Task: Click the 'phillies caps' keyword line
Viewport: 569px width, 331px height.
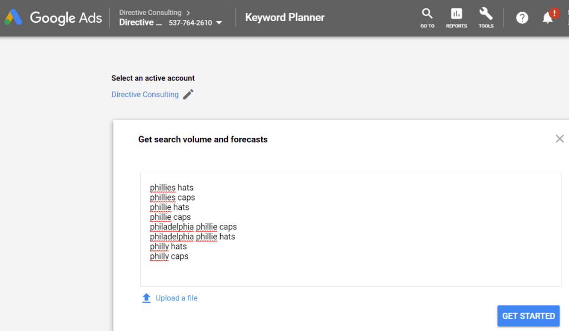Action: (x=172, y=197)
